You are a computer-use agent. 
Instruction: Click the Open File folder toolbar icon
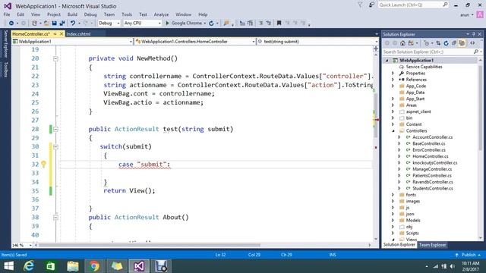click(46, 24)
